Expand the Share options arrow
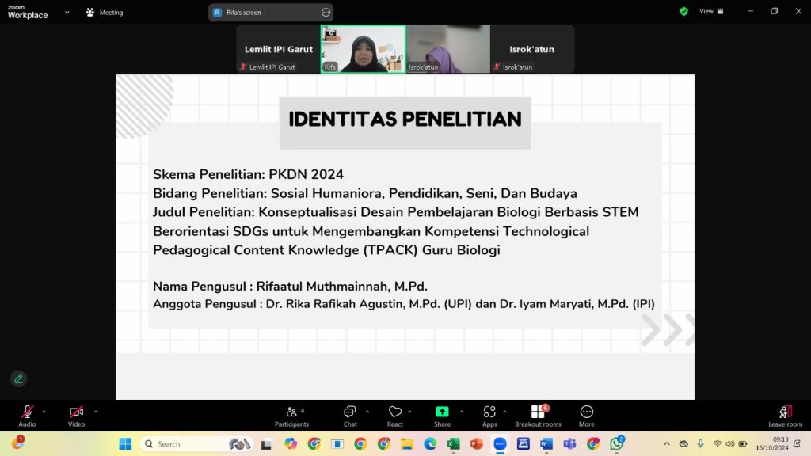 point(462,412)
